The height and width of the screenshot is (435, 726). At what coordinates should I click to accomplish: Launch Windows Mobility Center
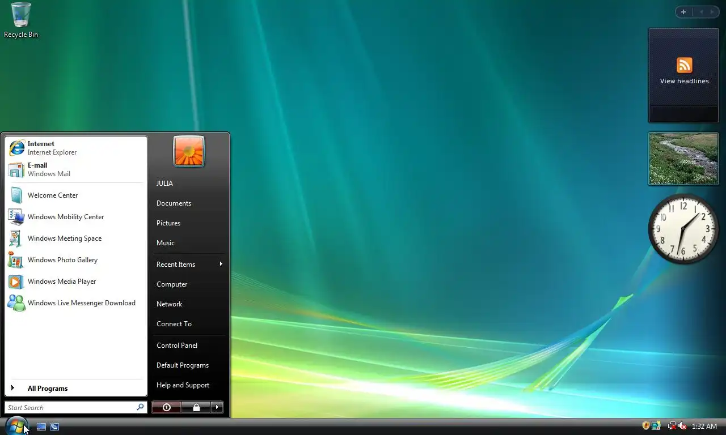click(x=76, y=217)
